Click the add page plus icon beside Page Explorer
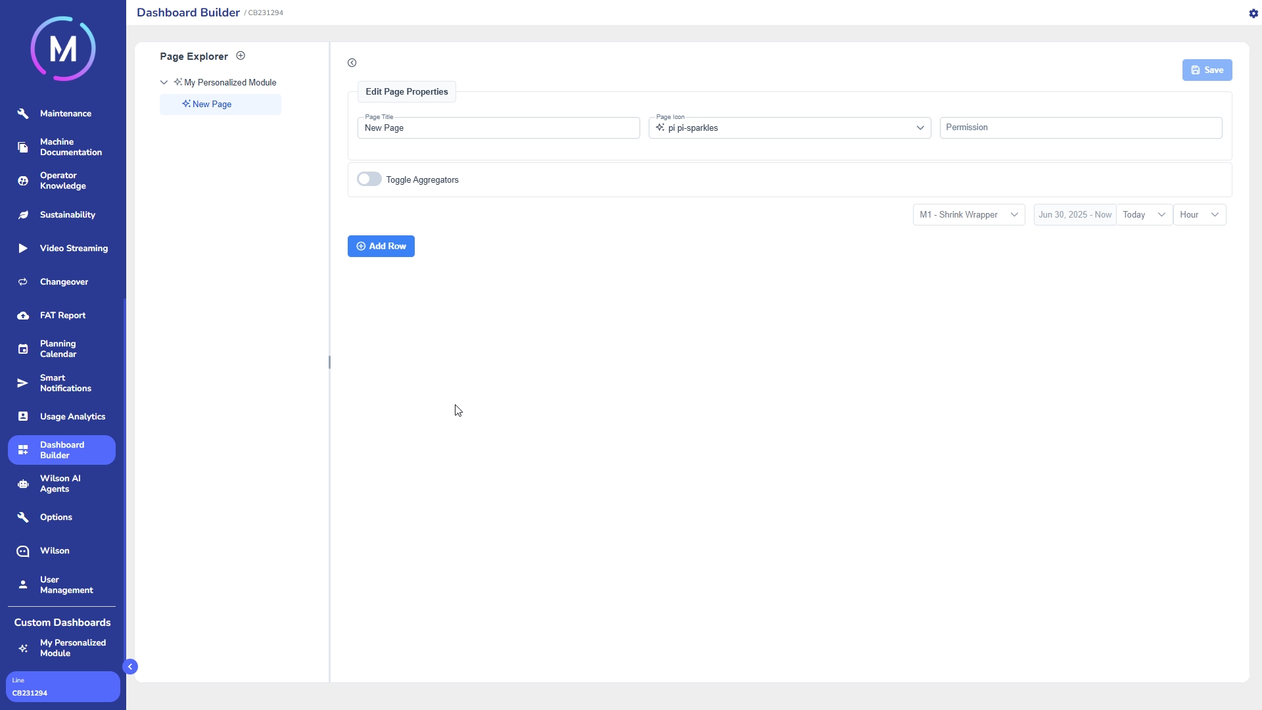Screen dimensions: 1262x710 [x=241, y=56]
